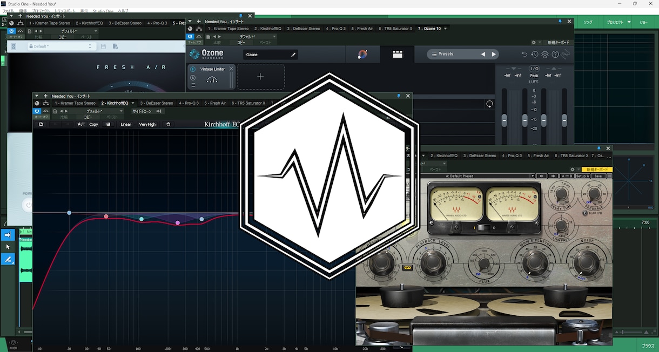Switch to Fresh Air tab in Kramer Tape window
Image resolution: width=659 pixels, height=352 pixels.
coord(538,155)
